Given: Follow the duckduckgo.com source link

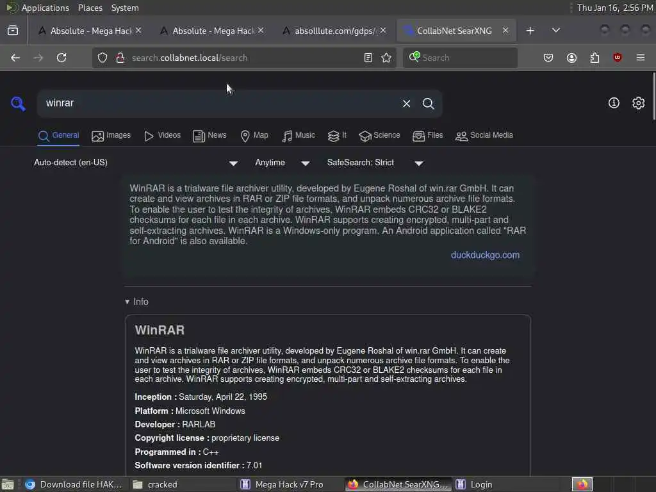Looking at the screenshot, I should pyautogui.click(x=486, y=255).
